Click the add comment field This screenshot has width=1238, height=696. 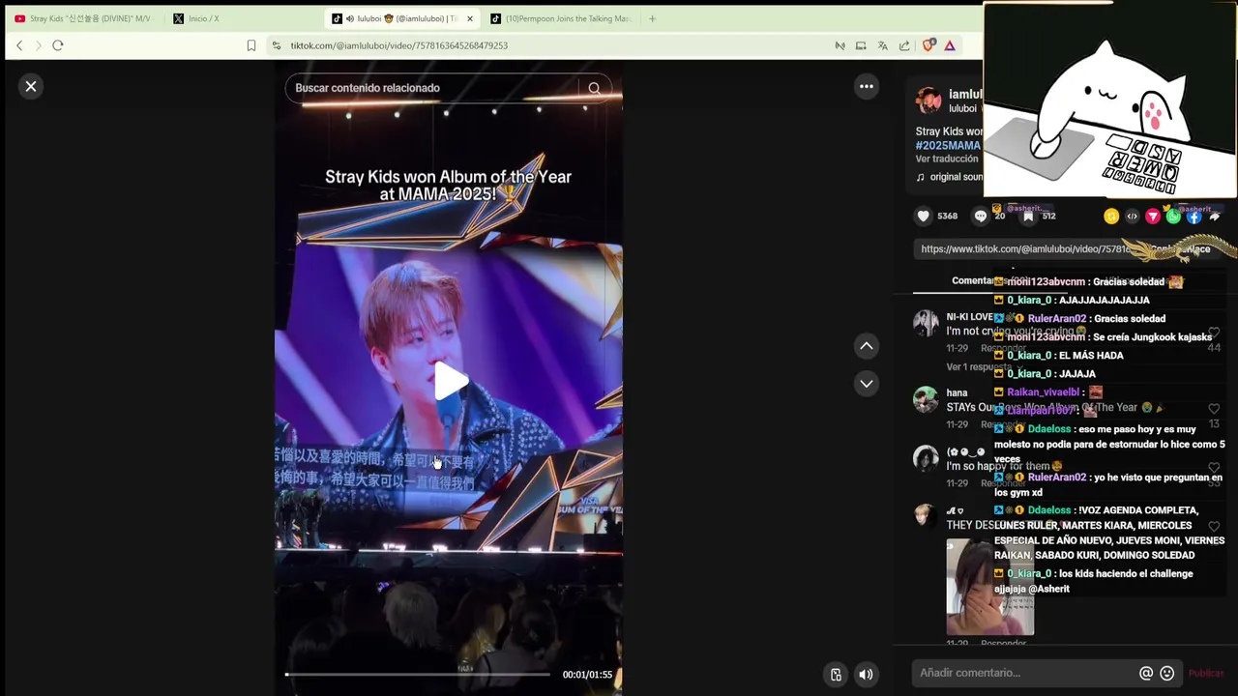[x=1023, y=673]
